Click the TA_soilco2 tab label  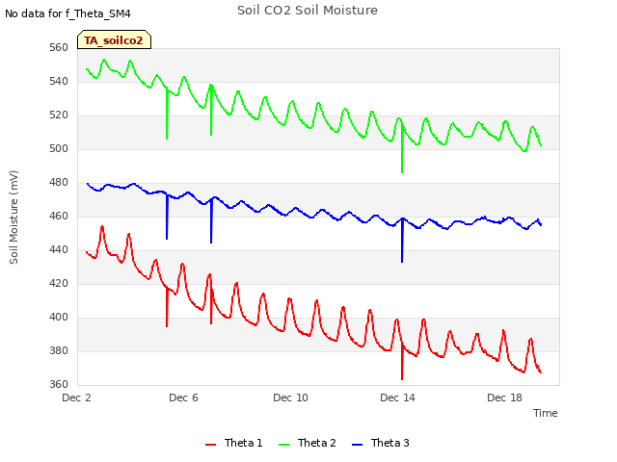pyautogui.click(x=114, y=40)
